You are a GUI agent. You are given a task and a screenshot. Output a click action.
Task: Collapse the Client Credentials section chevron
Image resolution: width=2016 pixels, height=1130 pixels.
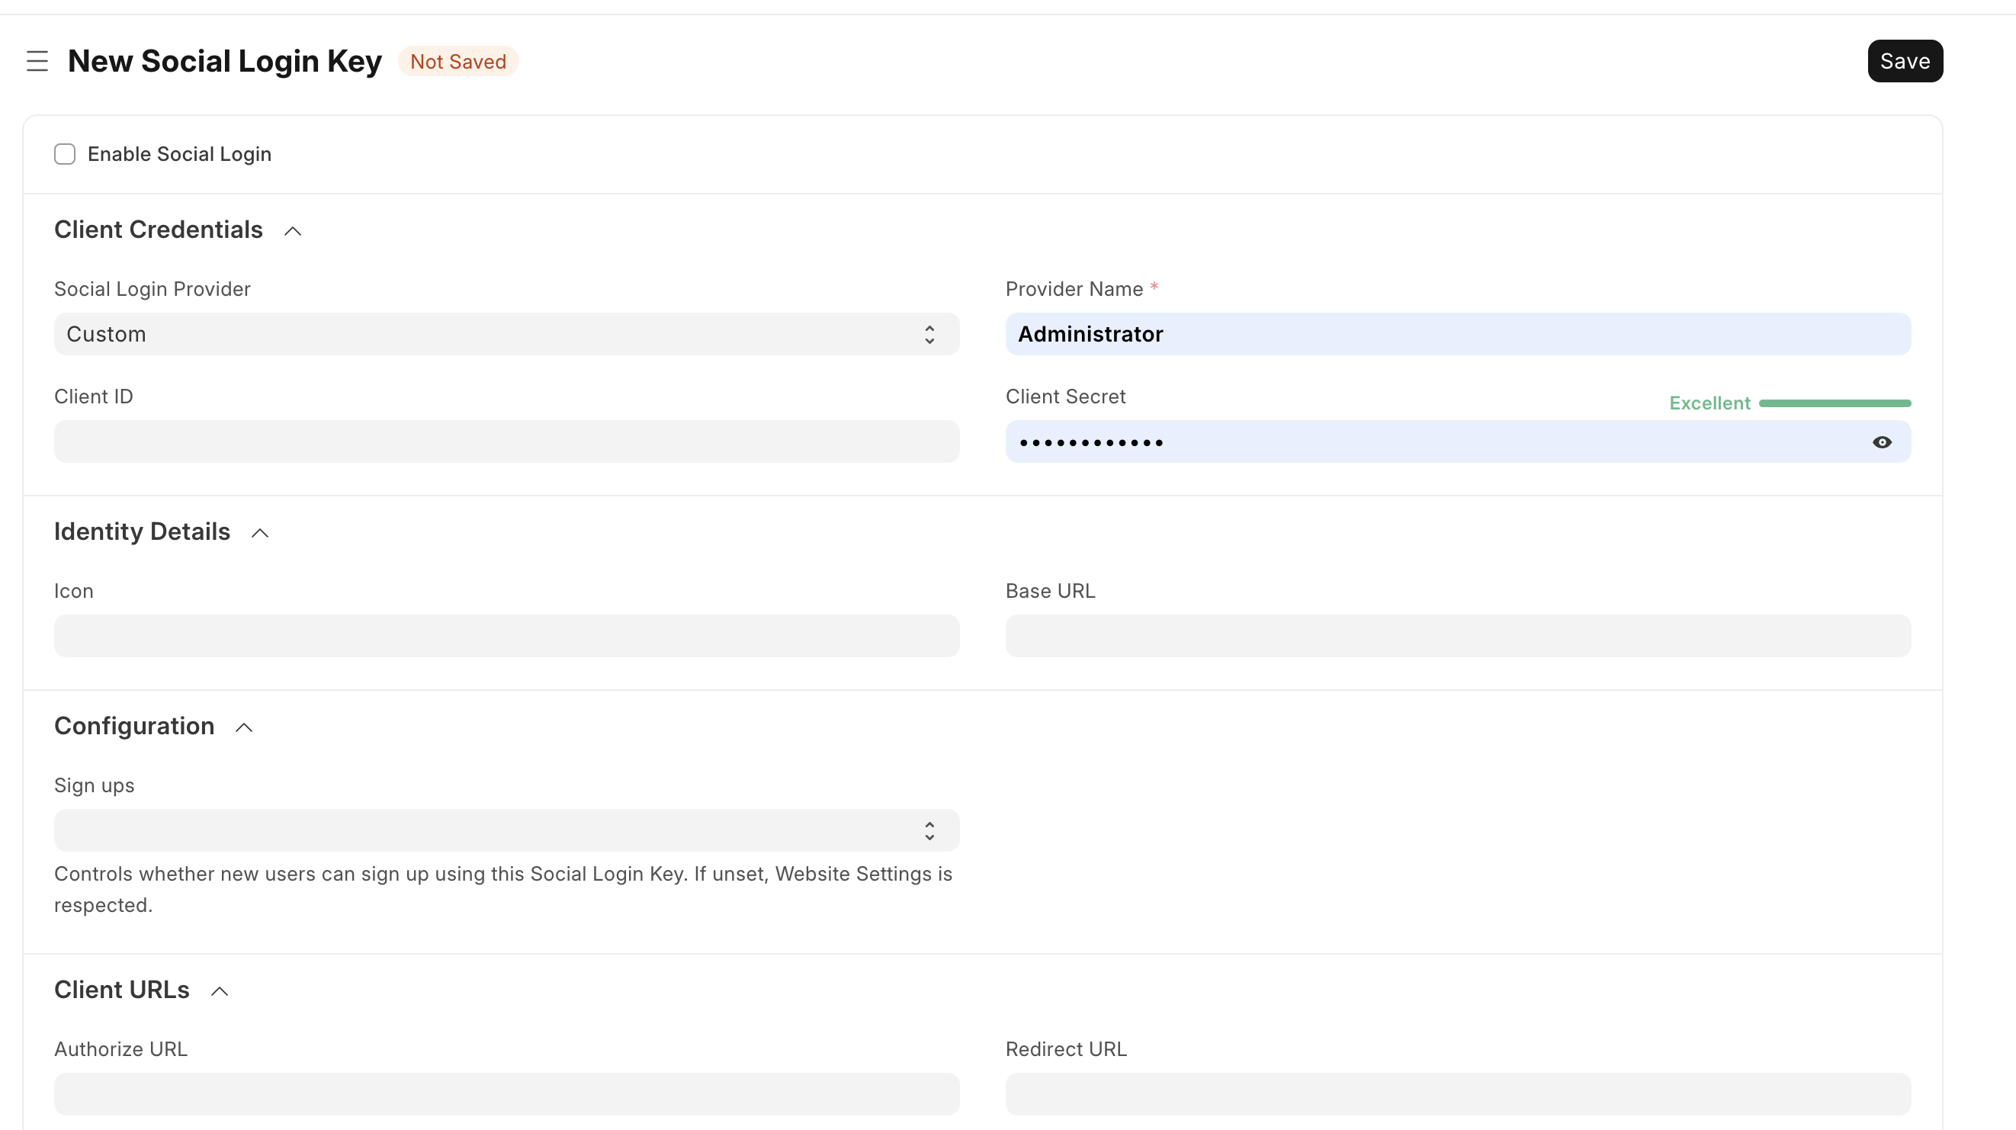click(x=293, y=231)
